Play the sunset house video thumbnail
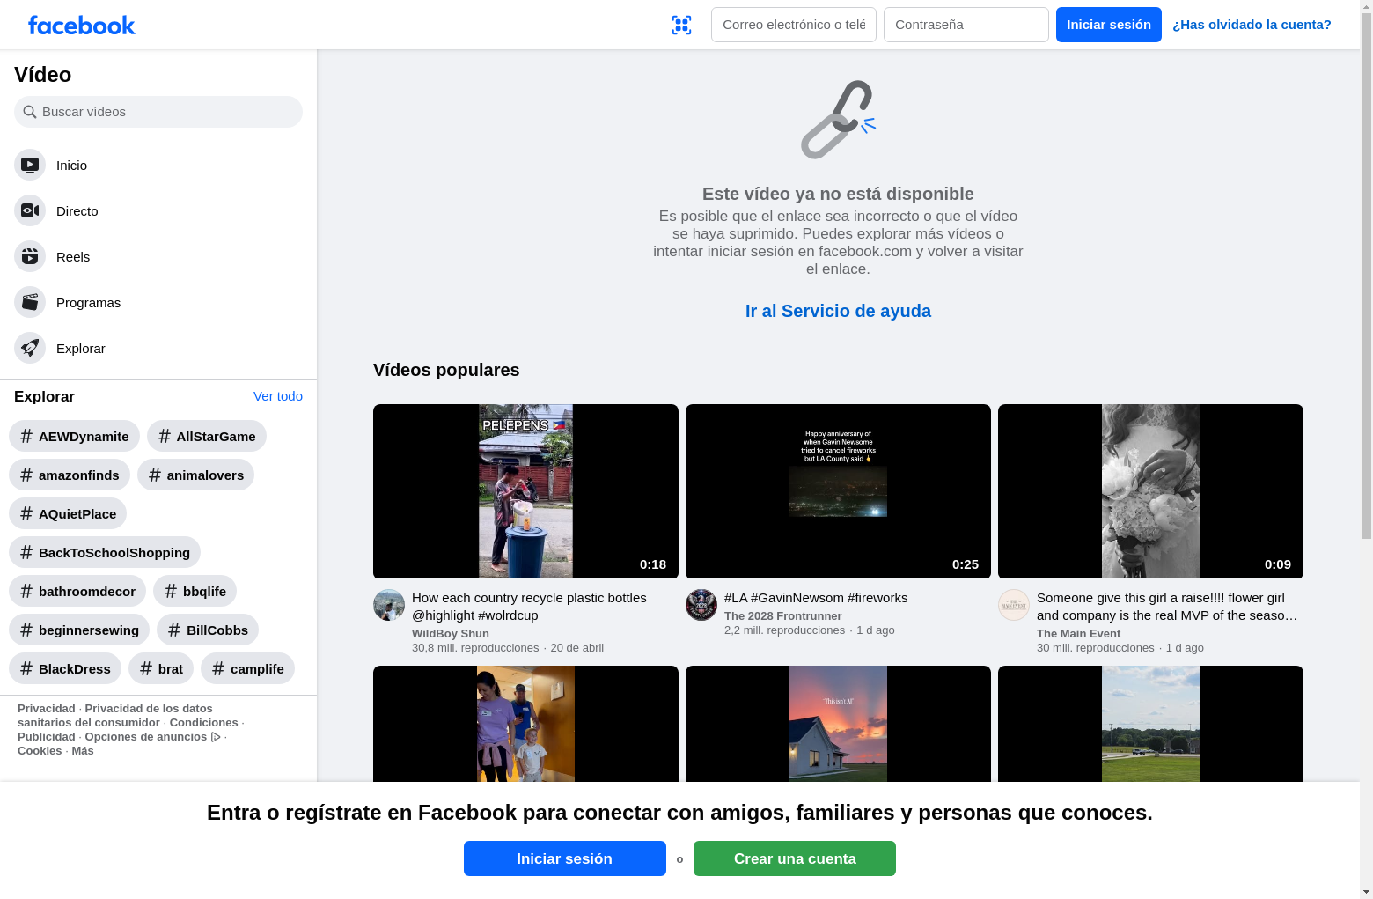This screenshot has height=899, width=1373. [838, 724]
